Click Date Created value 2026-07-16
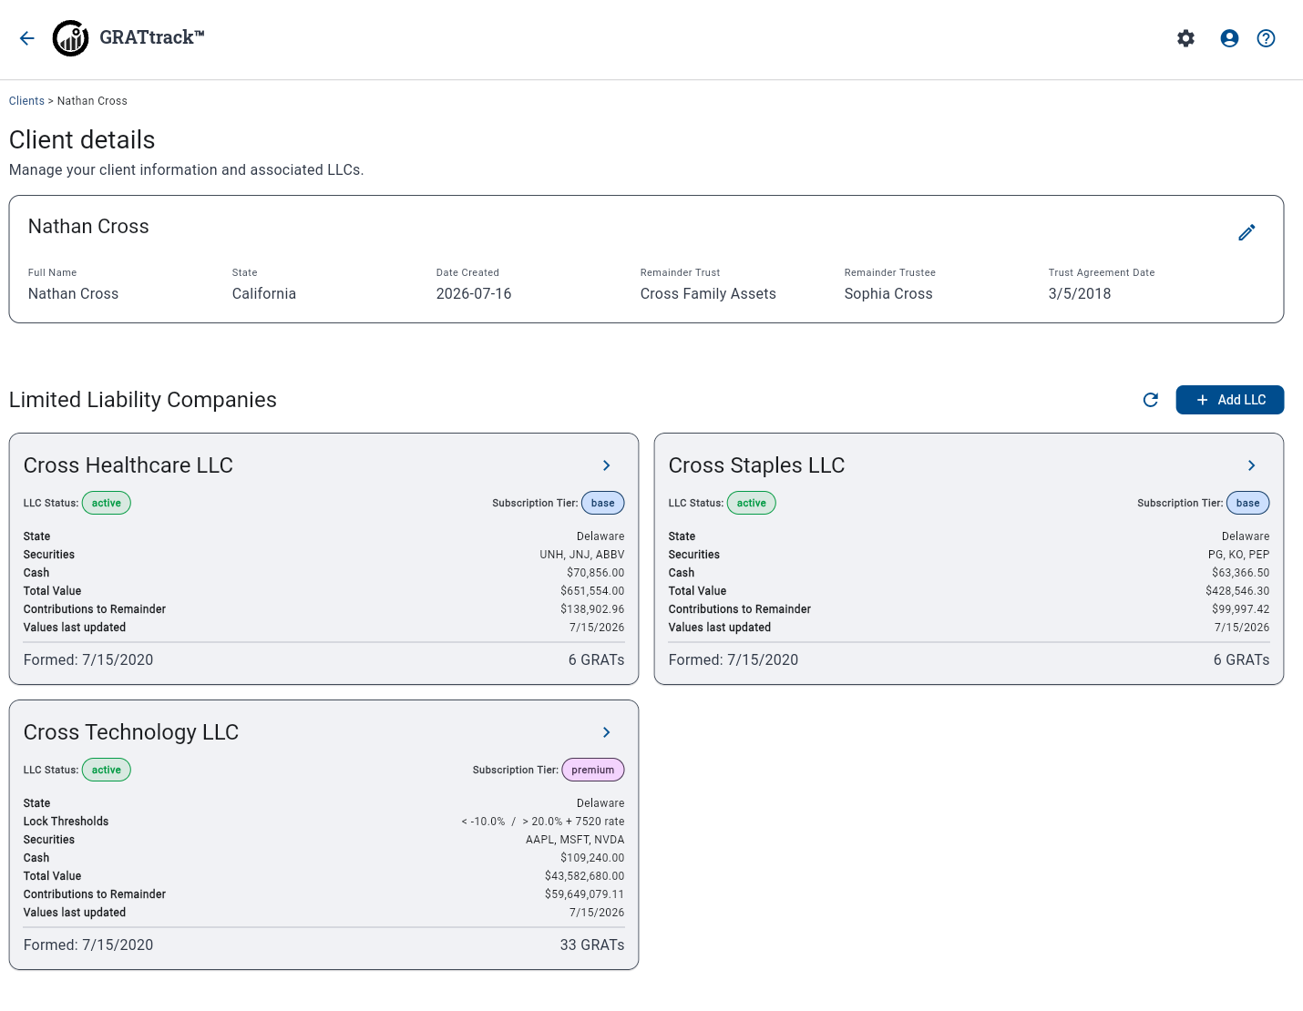The image size is (1303, 1011). (x=474, y=293)
